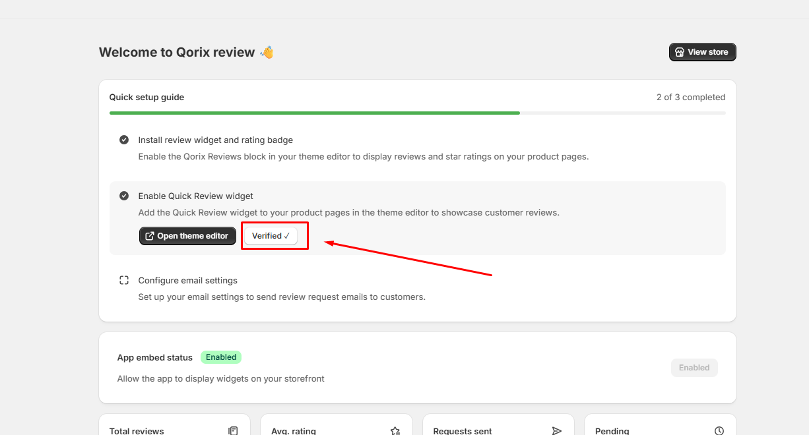
Task: Select the Enable Quick Review widget step title
Action: 195,196
